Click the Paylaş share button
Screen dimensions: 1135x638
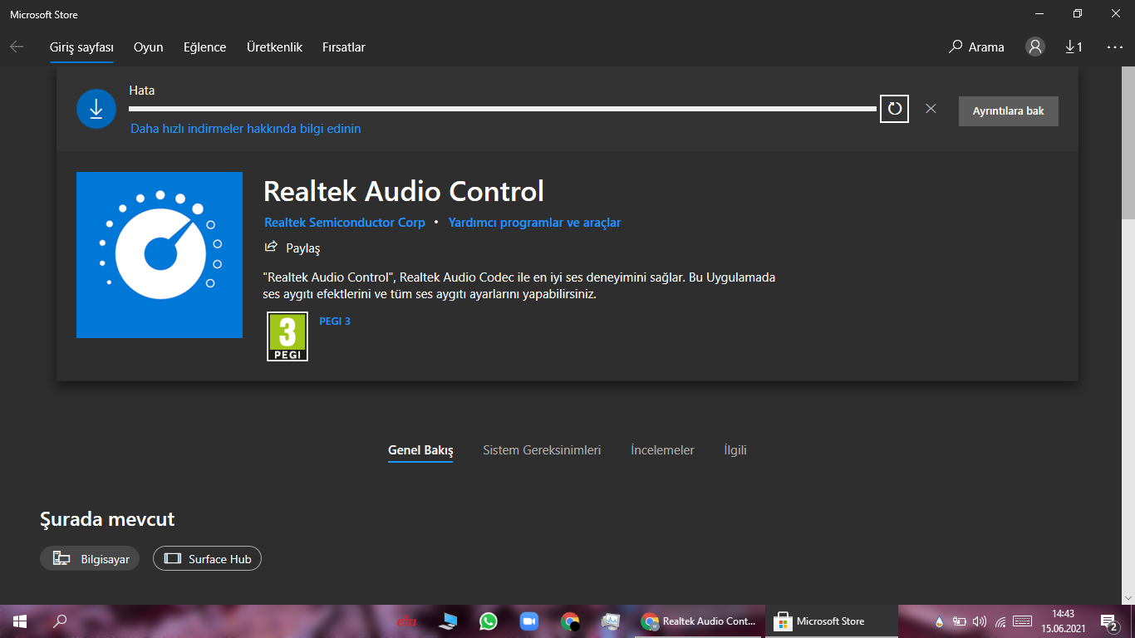pos(292,248)
